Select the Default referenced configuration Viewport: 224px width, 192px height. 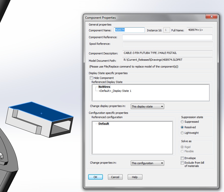coord(104,124)
